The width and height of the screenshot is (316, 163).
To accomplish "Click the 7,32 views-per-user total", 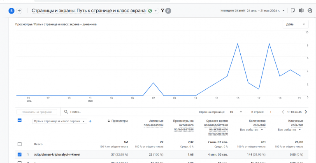I will [191, 142].
